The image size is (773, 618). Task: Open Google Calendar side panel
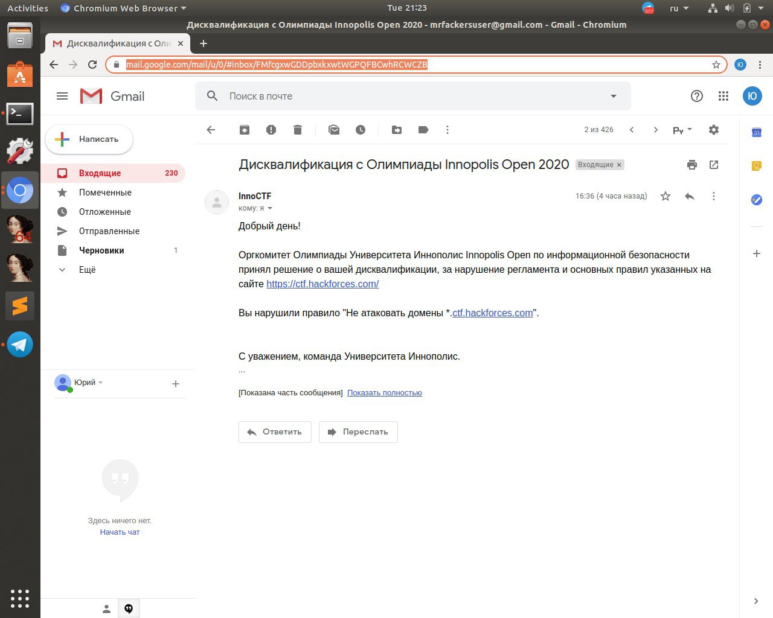tap(757, 132)
